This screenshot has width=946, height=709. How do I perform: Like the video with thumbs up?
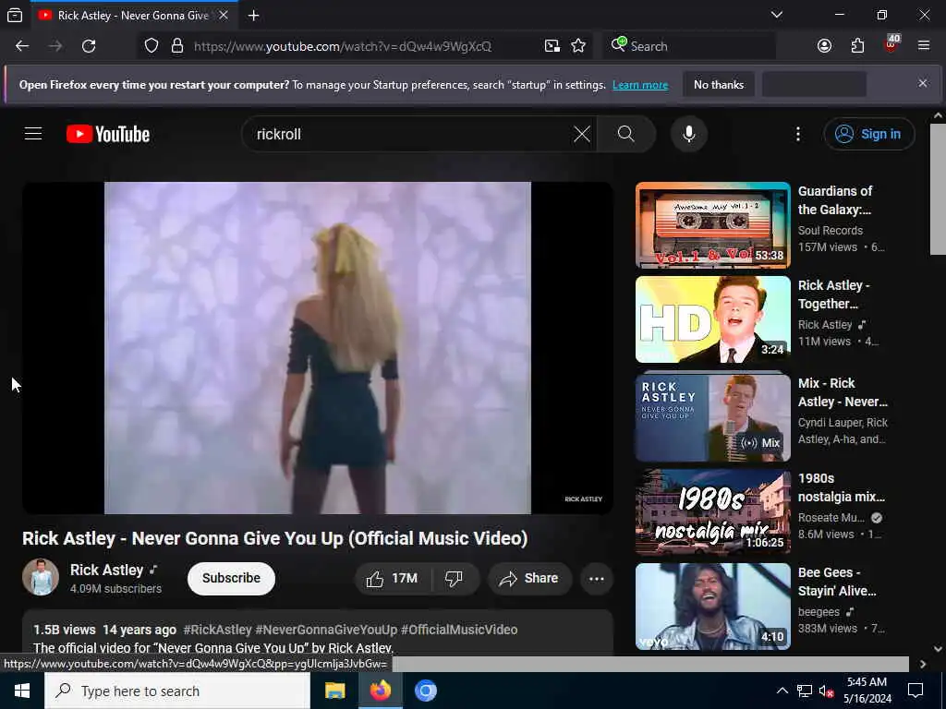tap(392, 578)
